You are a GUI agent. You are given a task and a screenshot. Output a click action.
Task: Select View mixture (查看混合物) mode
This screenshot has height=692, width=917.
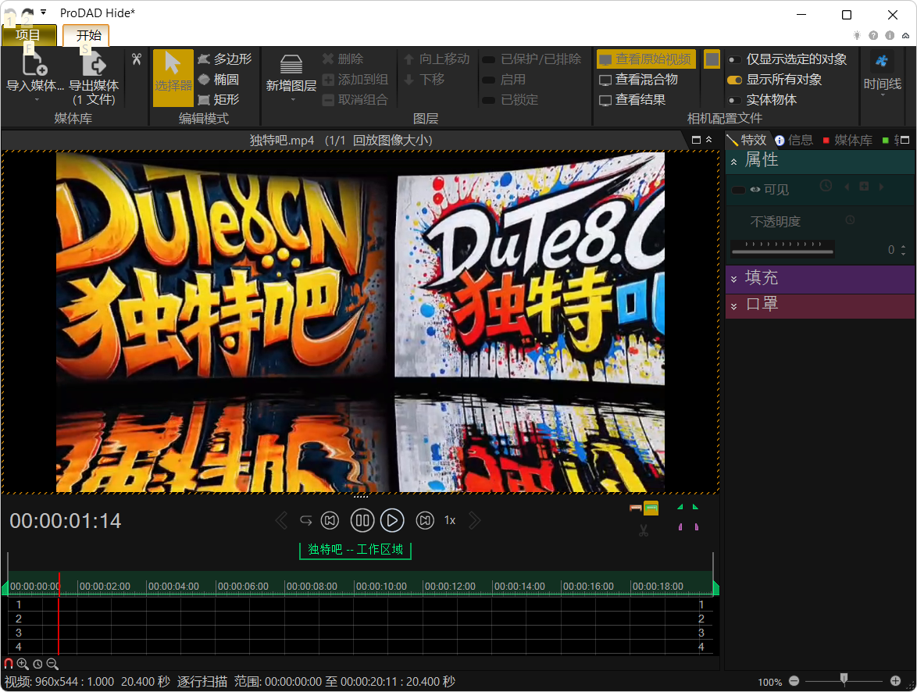pyautogui.click(x=639, y=80)
